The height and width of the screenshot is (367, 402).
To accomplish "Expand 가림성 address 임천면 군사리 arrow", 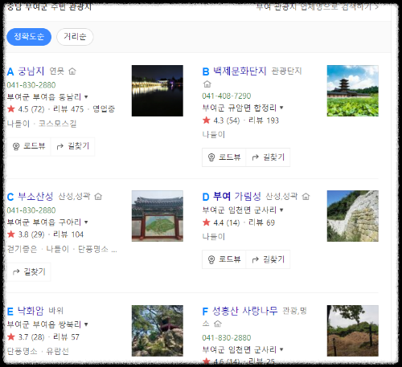I will pyautogui.click(x=281, y=210).
